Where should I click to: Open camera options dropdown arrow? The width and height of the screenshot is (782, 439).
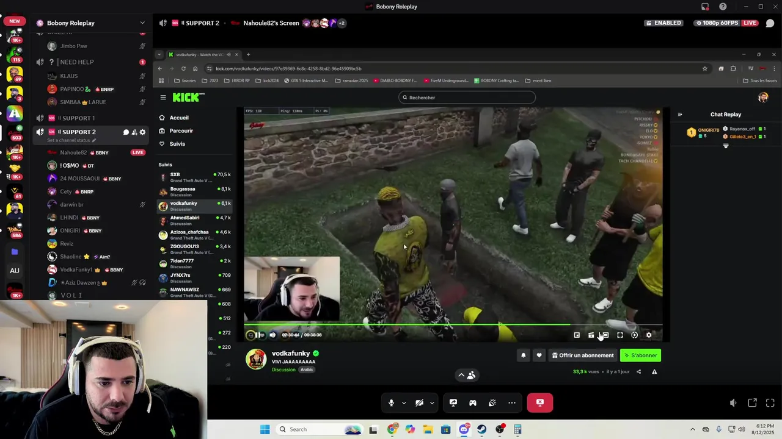[432, 403]
